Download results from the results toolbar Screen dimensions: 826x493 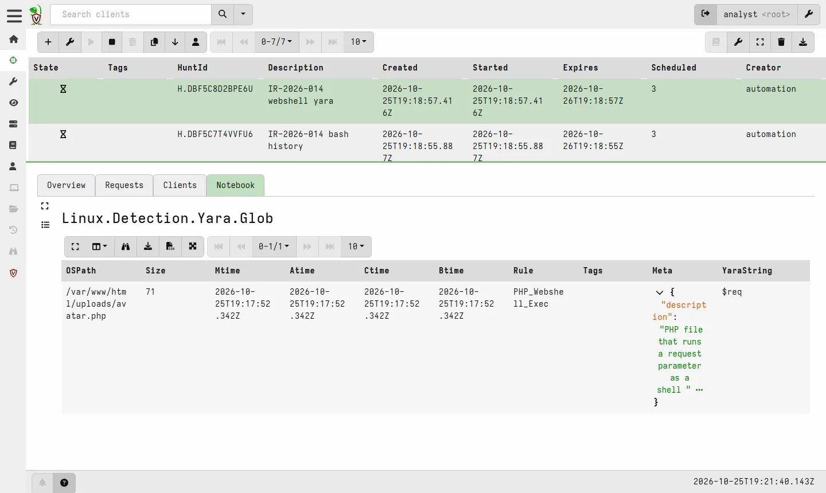pos(148,246)
